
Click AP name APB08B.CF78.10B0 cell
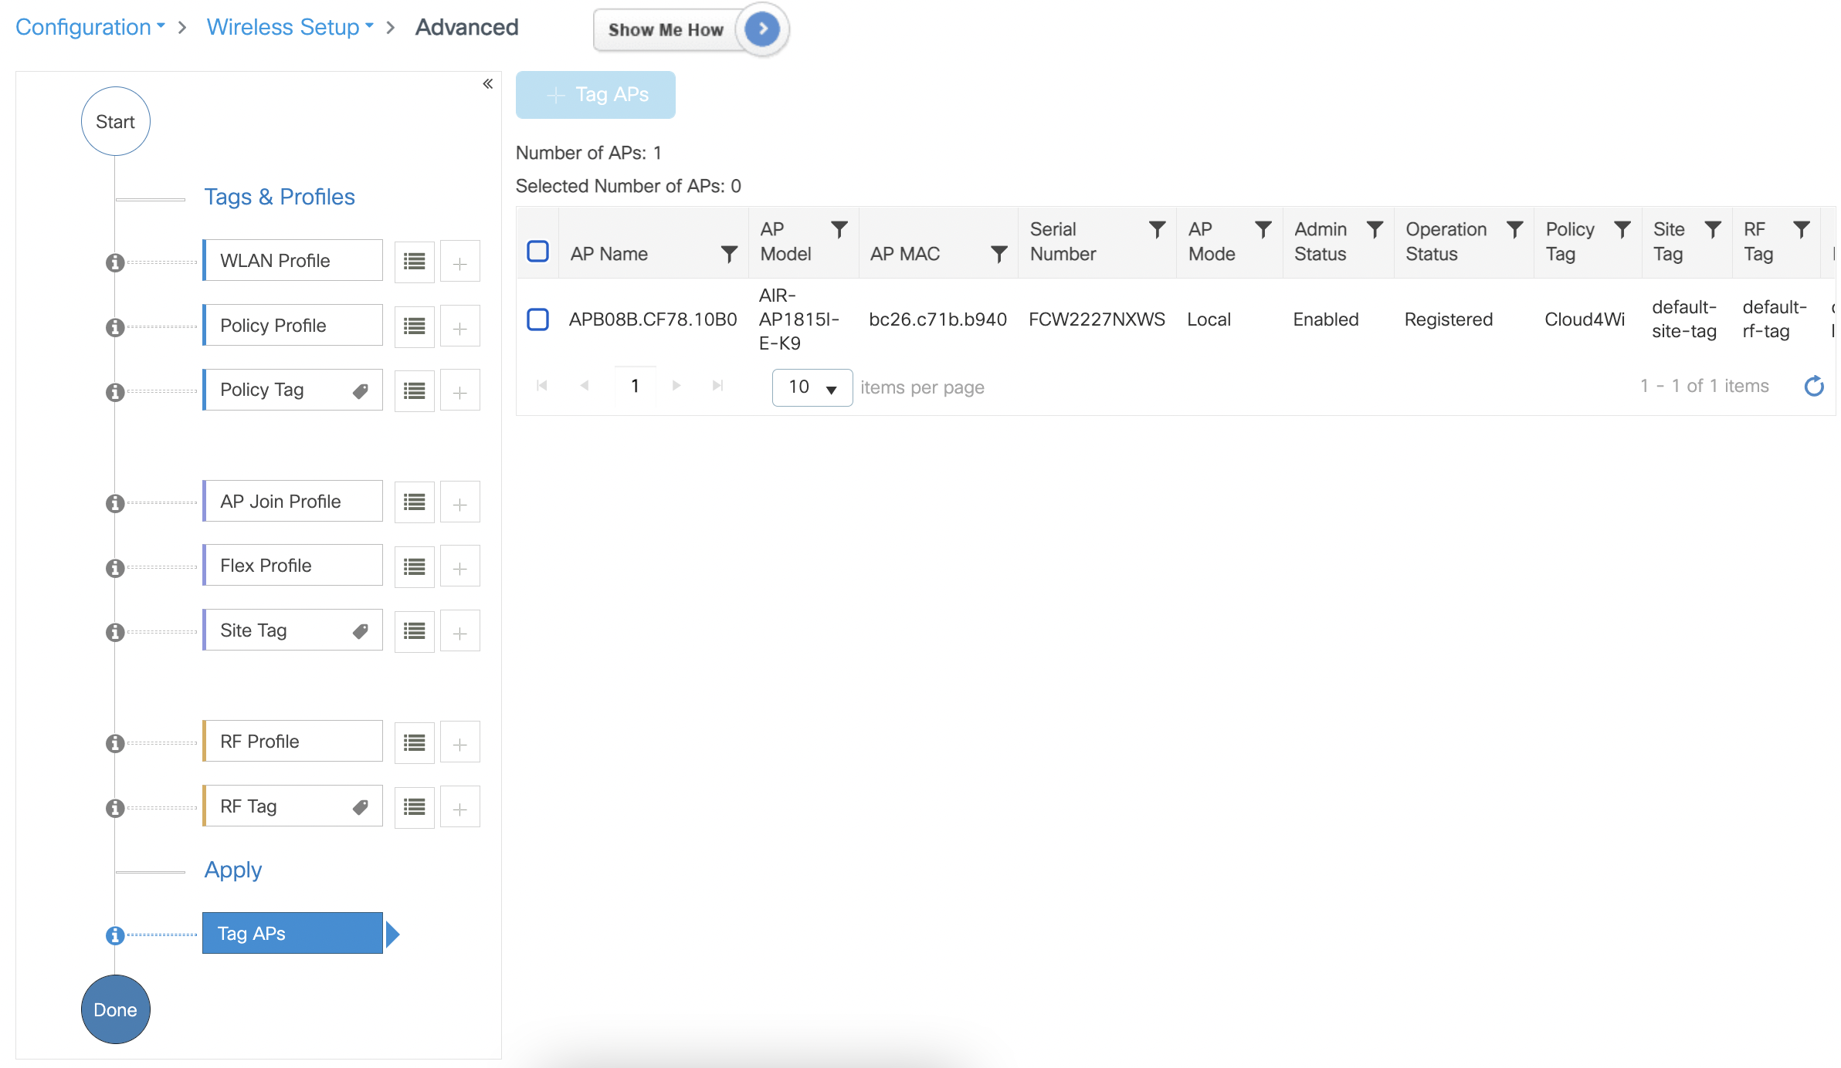653,319
